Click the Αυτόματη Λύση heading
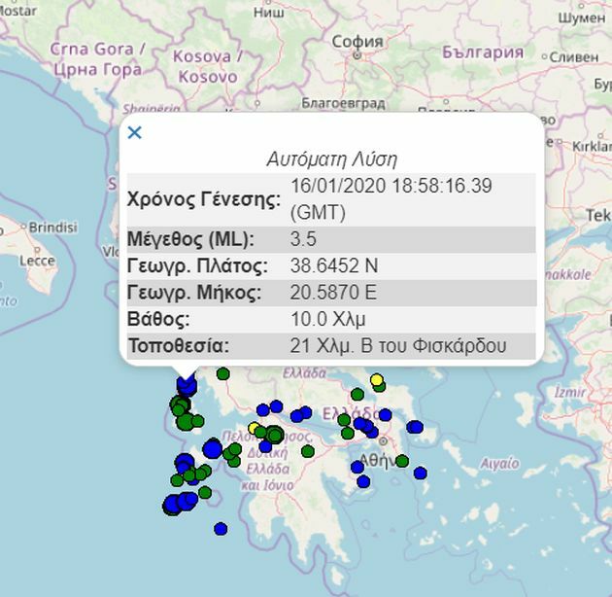612x597 pixels. pyautogui.click(x=332, y=159)
